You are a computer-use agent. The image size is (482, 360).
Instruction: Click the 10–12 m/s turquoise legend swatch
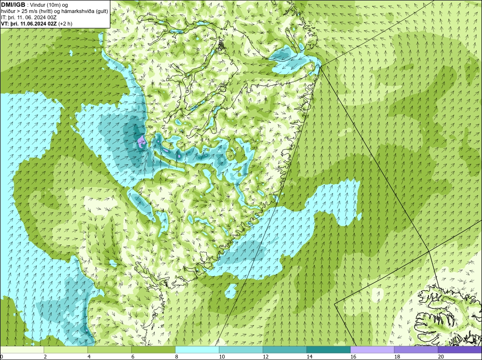pyautogui.click(x=241, y=349)
